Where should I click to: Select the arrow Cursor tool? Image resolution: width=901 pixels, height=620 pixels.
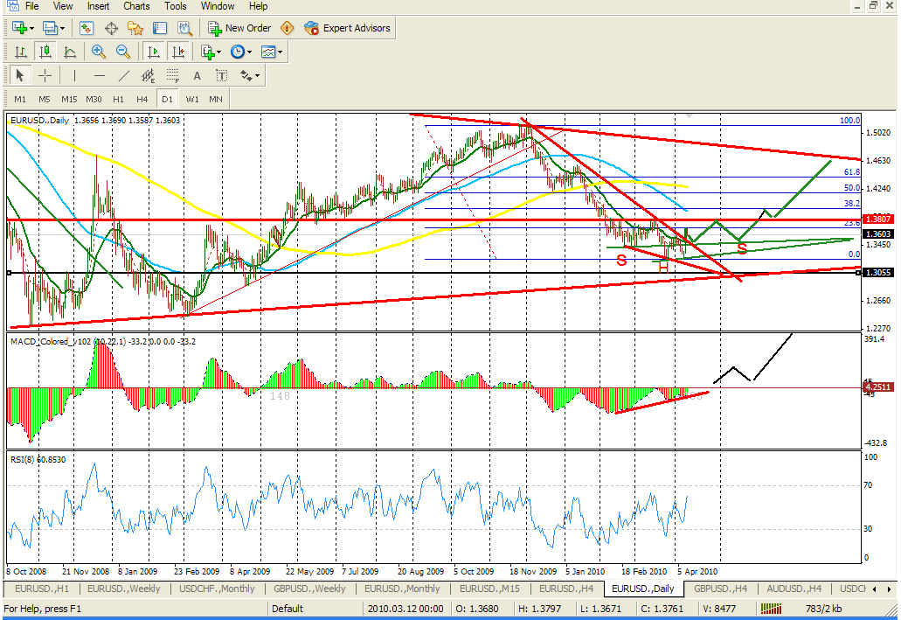tap(19, 75)
